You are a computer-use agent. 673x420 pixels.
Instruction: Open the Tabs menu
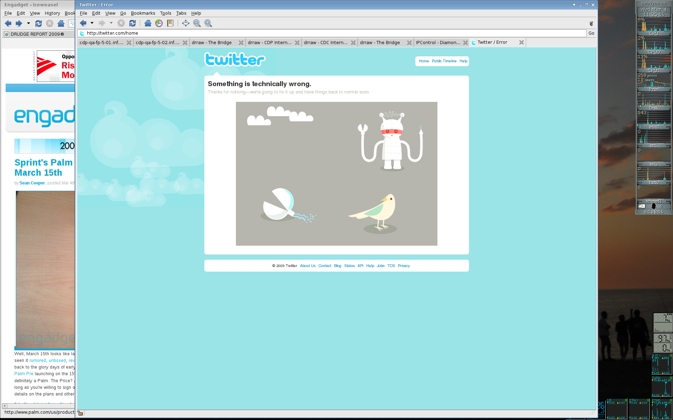click(x=181, y=13)
